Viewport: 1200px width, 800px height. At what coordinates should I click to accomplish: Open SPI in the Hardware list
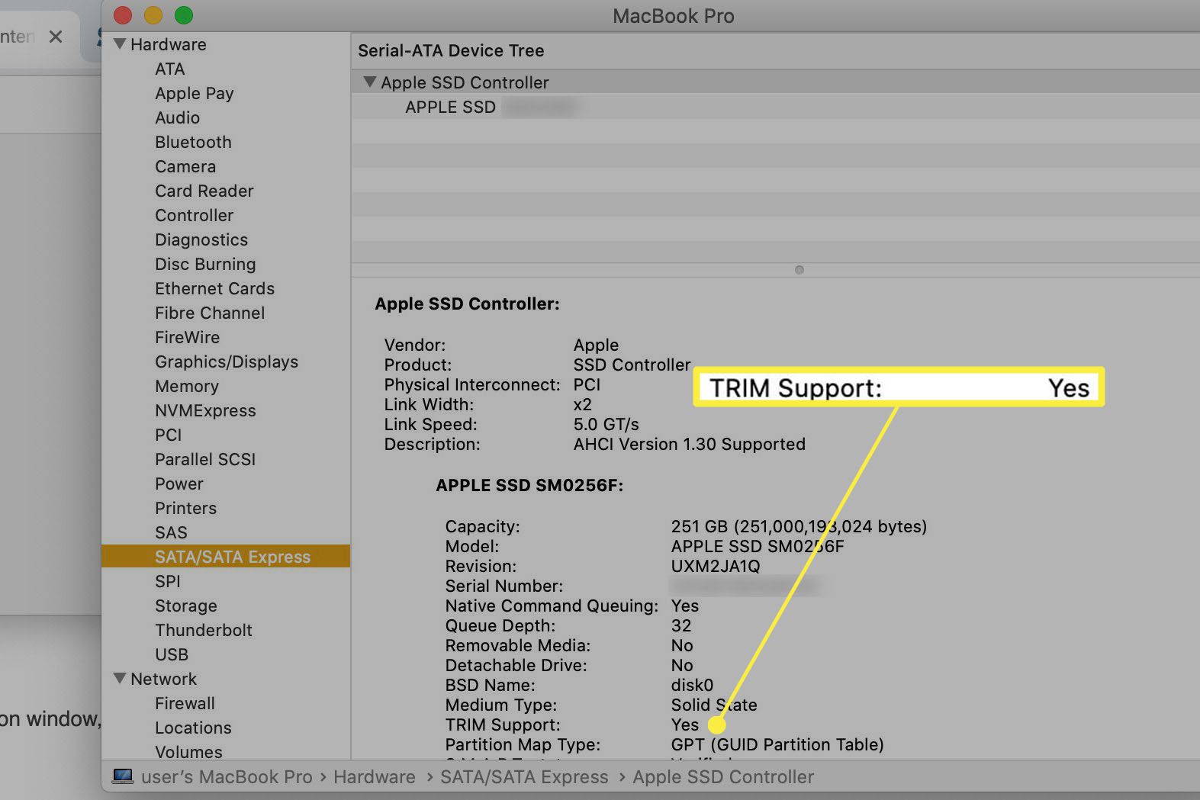[168, 581]
